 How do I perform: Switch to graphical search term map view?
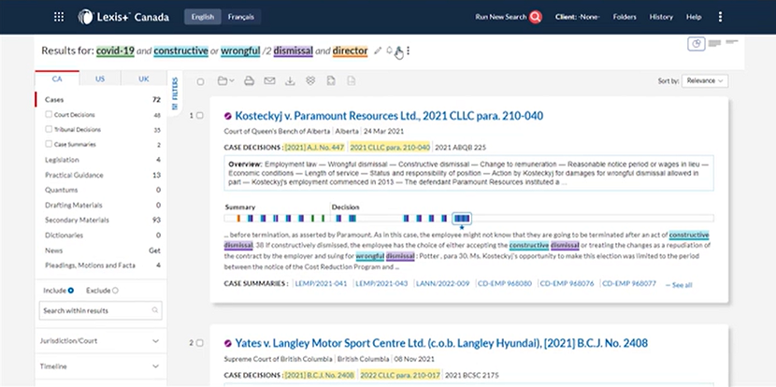tap(697, 44)
